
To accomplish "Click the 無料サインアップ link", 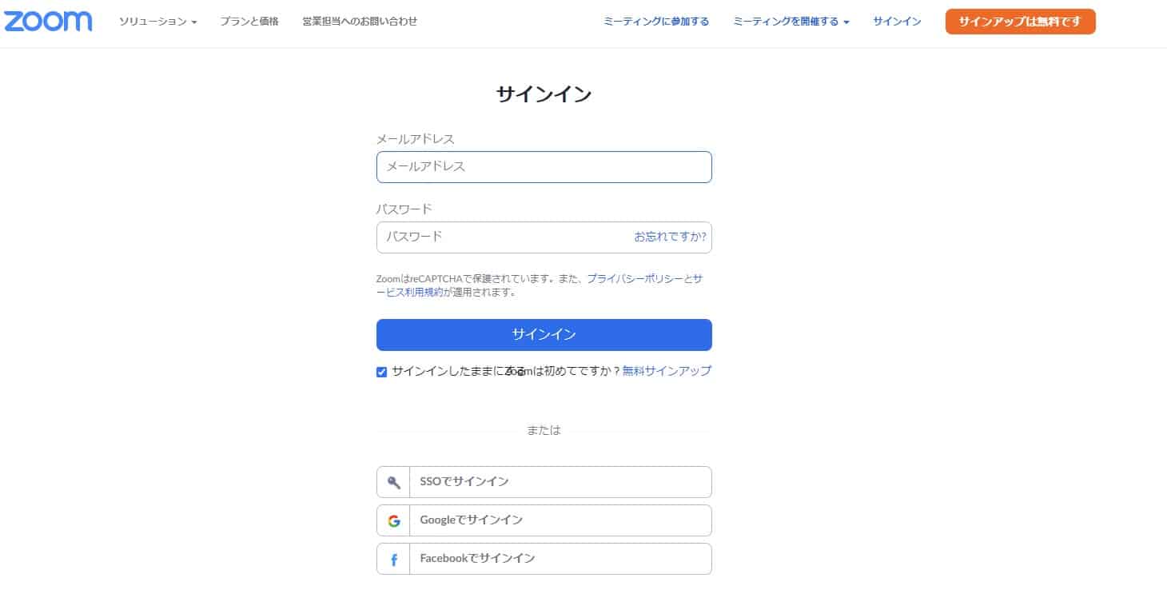I will tap(667, 371).
